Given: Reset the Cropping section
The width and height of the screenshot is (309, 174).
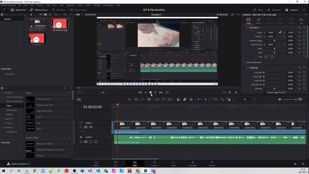Looking at the screenshot, I should [304, 68].
